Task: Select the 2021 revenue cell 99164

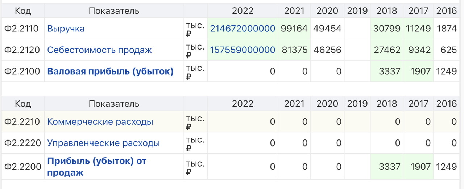Action: pyautogui.click(x=294, y=29)
